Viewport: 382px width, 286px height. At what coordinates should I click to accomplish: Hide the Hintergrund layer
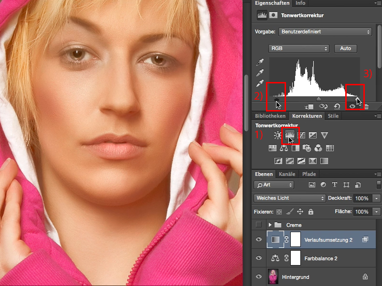point(259,277)
